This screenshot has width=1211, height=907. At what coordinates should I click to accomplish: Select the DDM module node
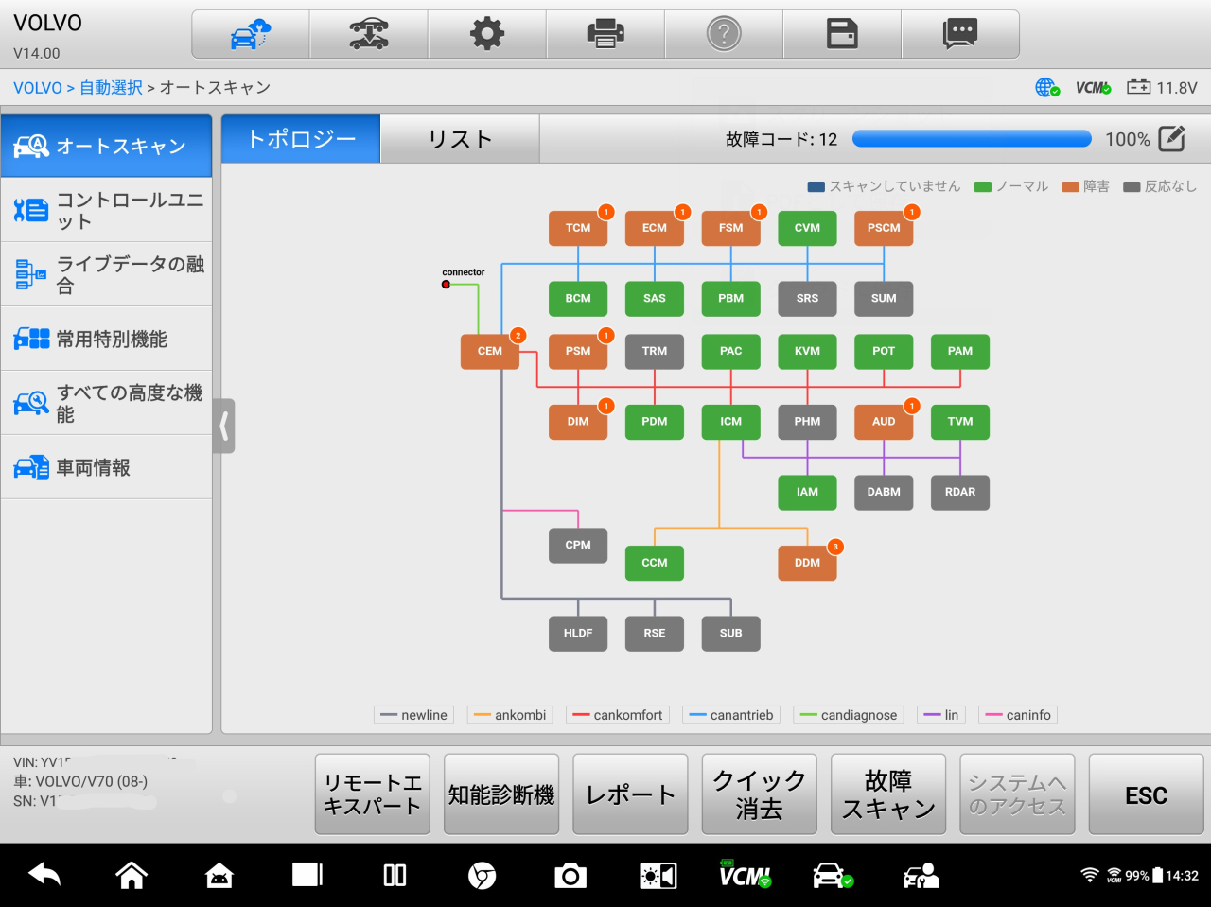click(807, 563)
